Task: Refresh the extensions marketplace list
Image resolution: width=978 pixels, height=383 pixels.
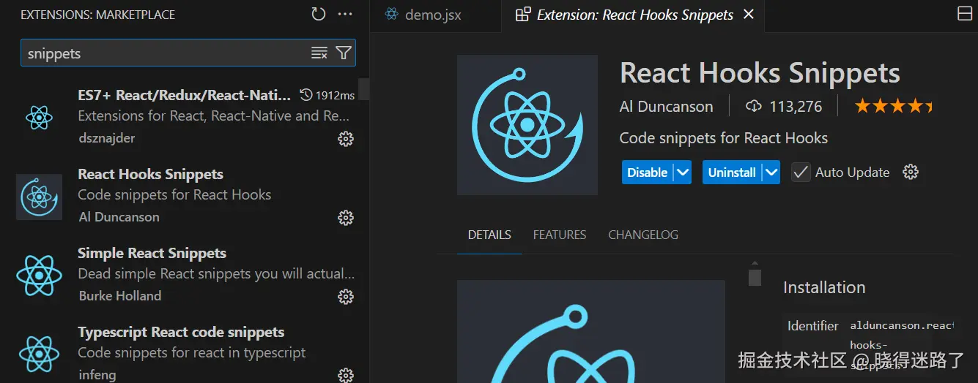Action: (x=318, y=14)
